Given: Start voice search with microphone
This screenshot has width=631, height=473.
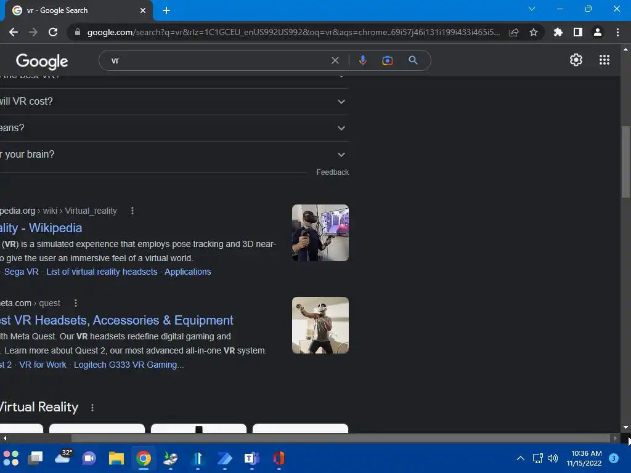Looking at the screenshot, I should click(362, 60).
